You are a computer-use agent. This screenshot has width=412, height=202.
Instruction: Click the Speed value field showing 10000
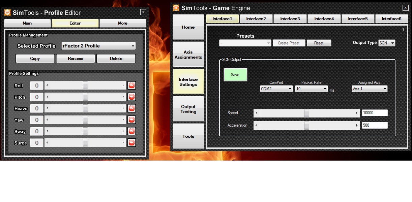point(375,113)
